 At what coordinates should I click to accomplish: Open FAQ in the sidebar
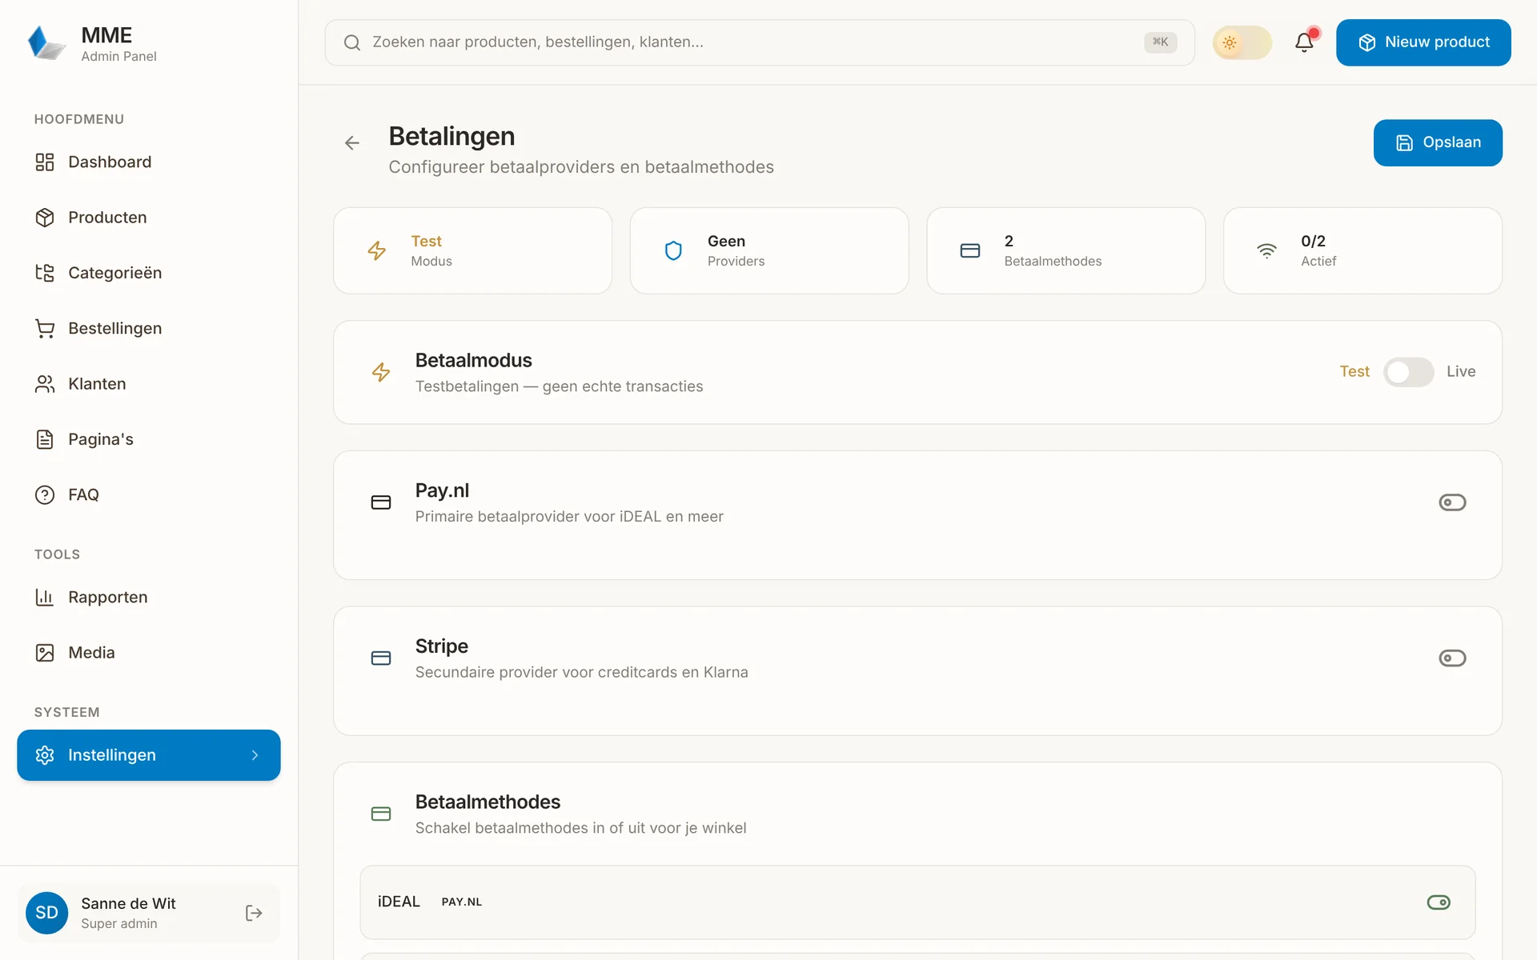click(149, 495)
